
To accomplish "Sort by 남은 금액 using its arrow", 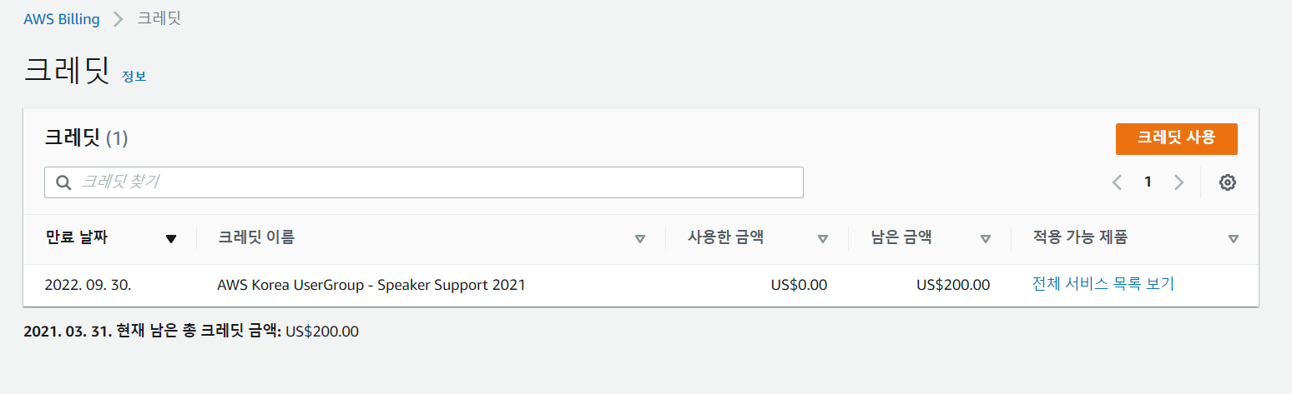I will [986, 239].
